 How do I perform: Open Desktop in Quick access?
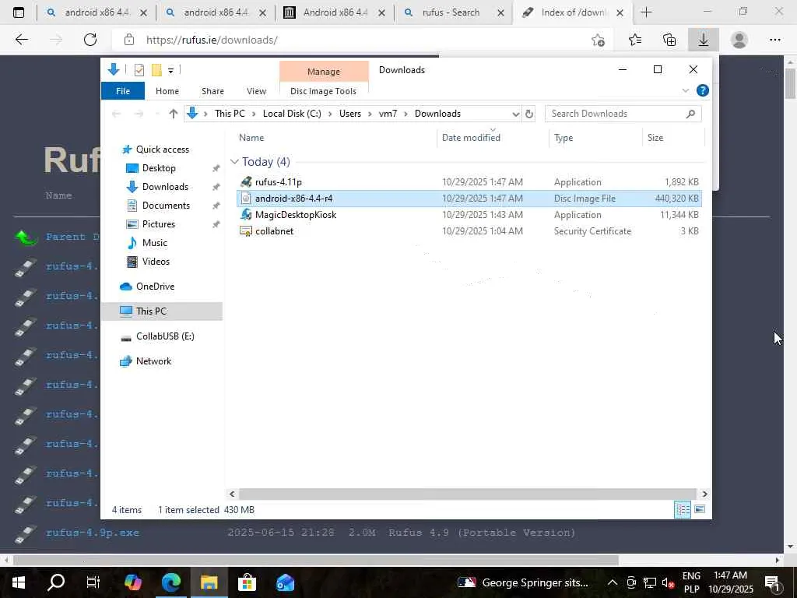point(159,168)
